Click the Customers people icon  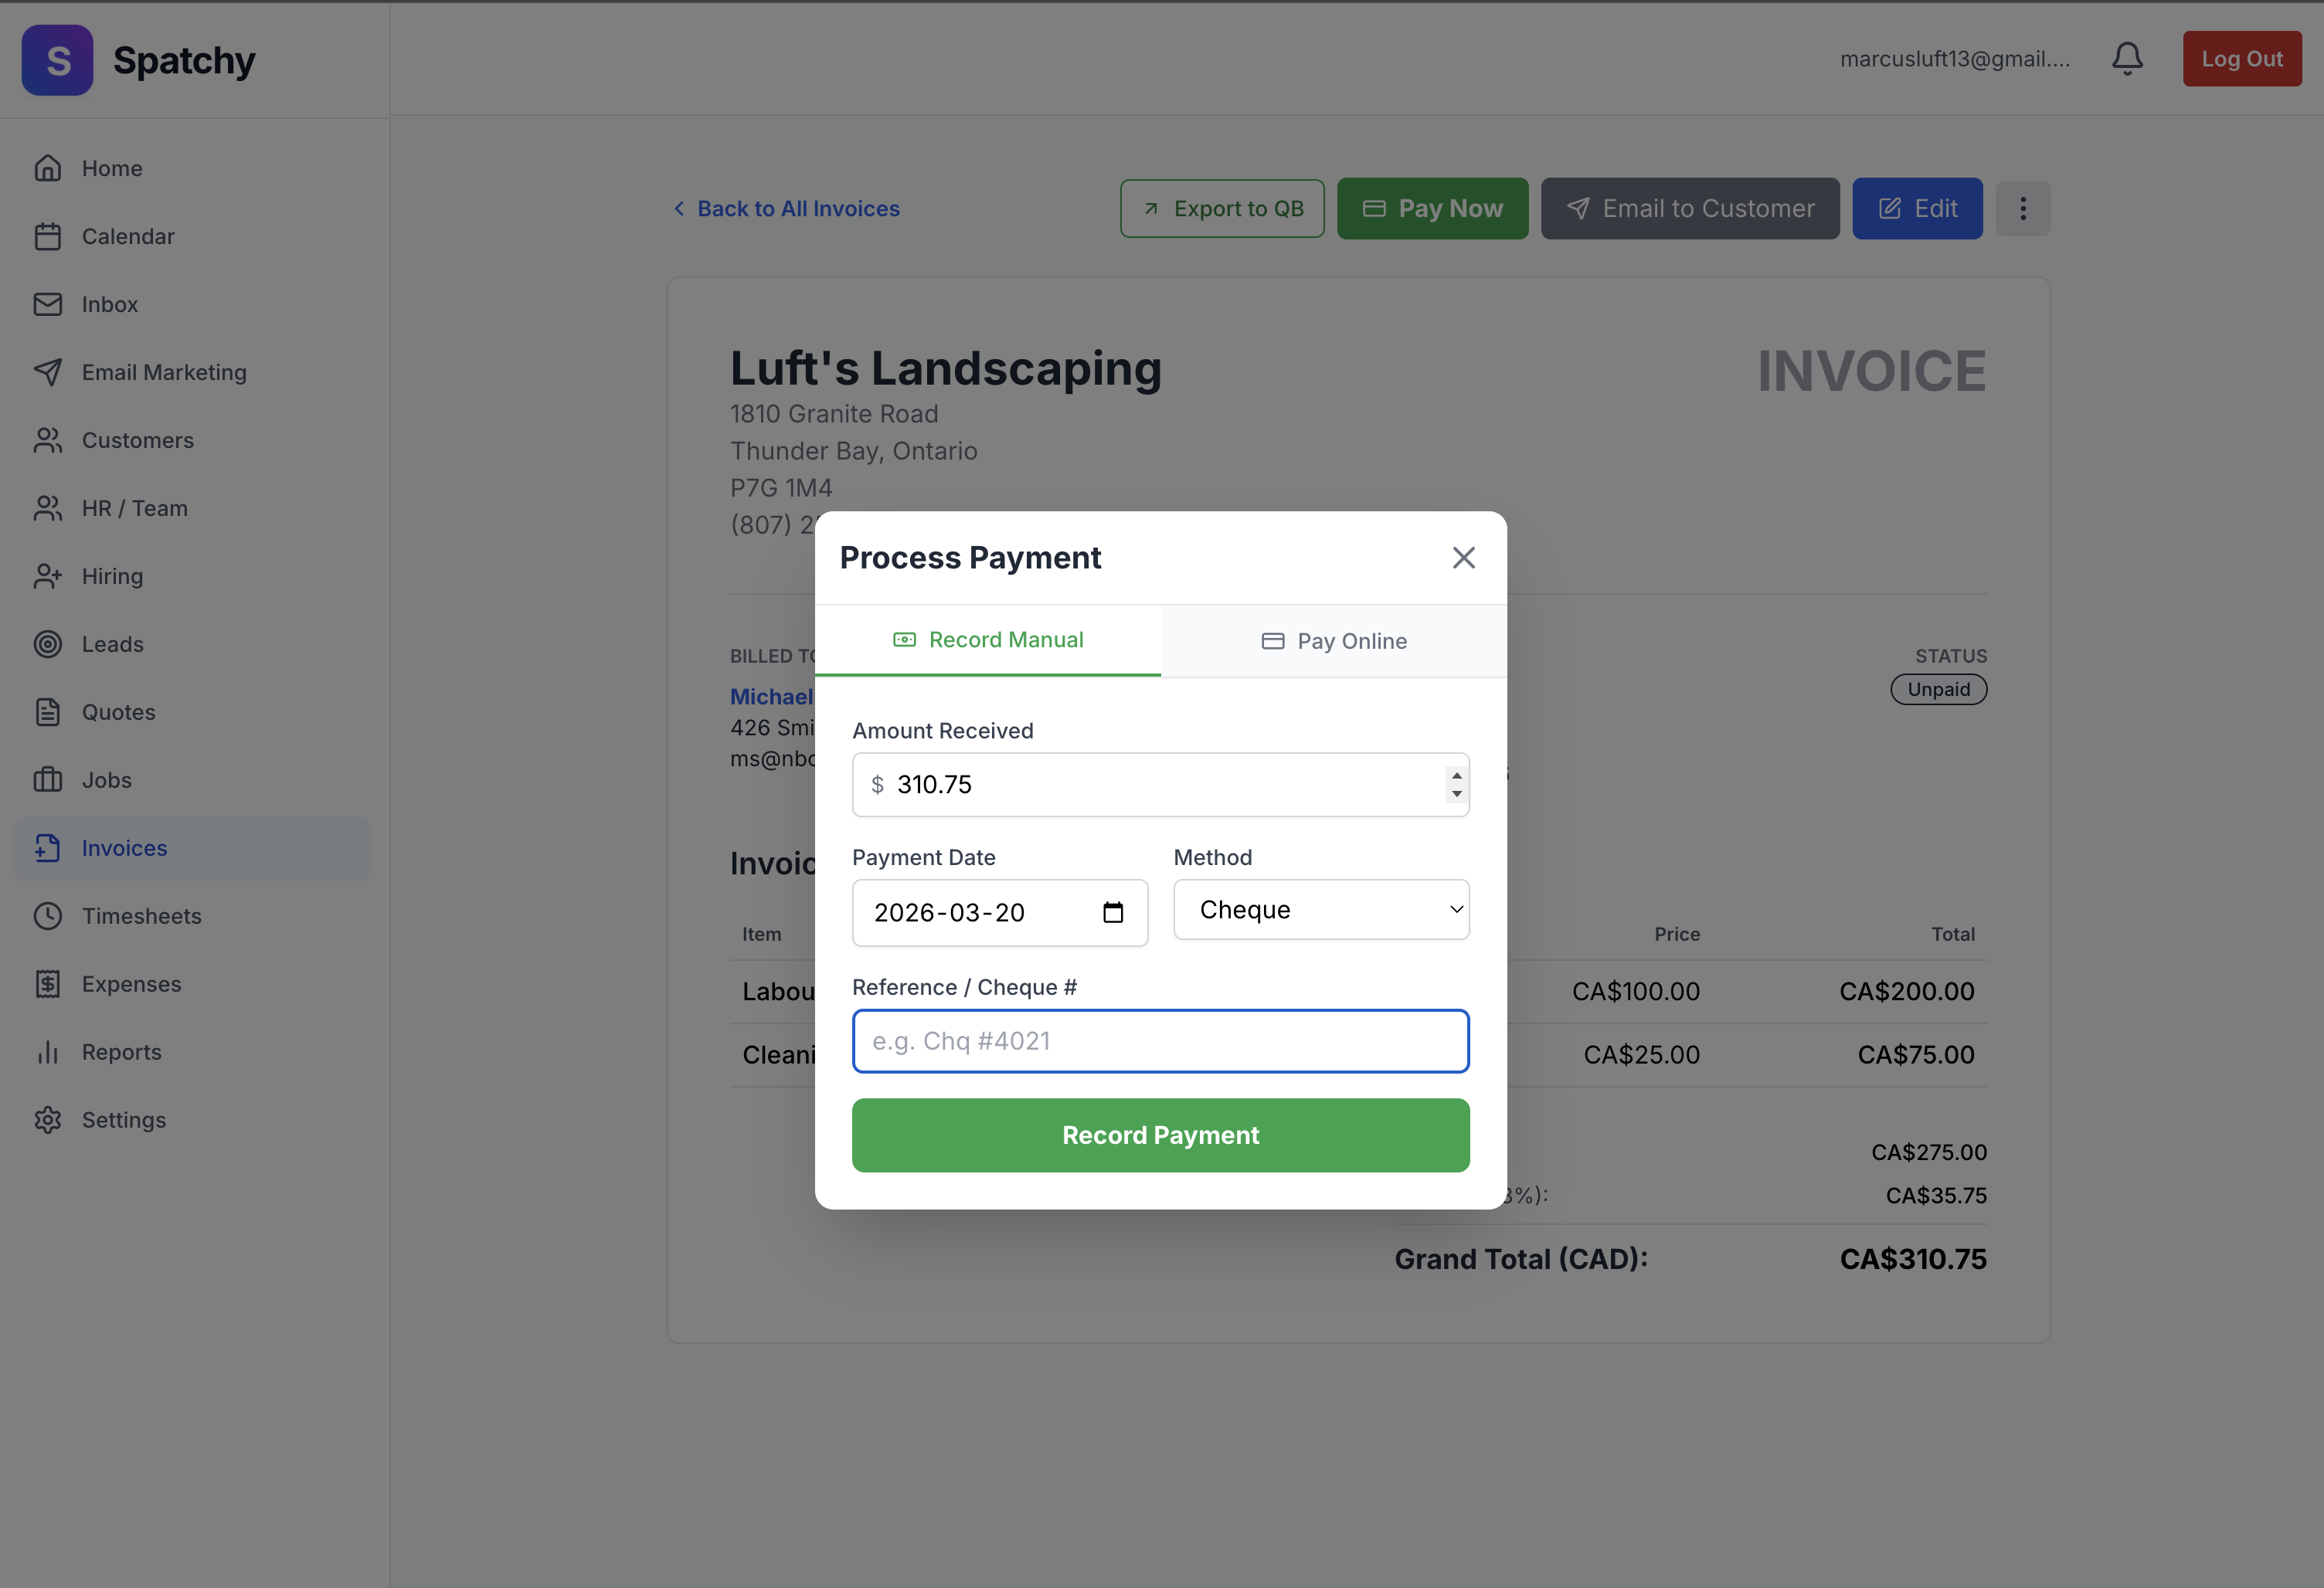[x=48, y=440]
